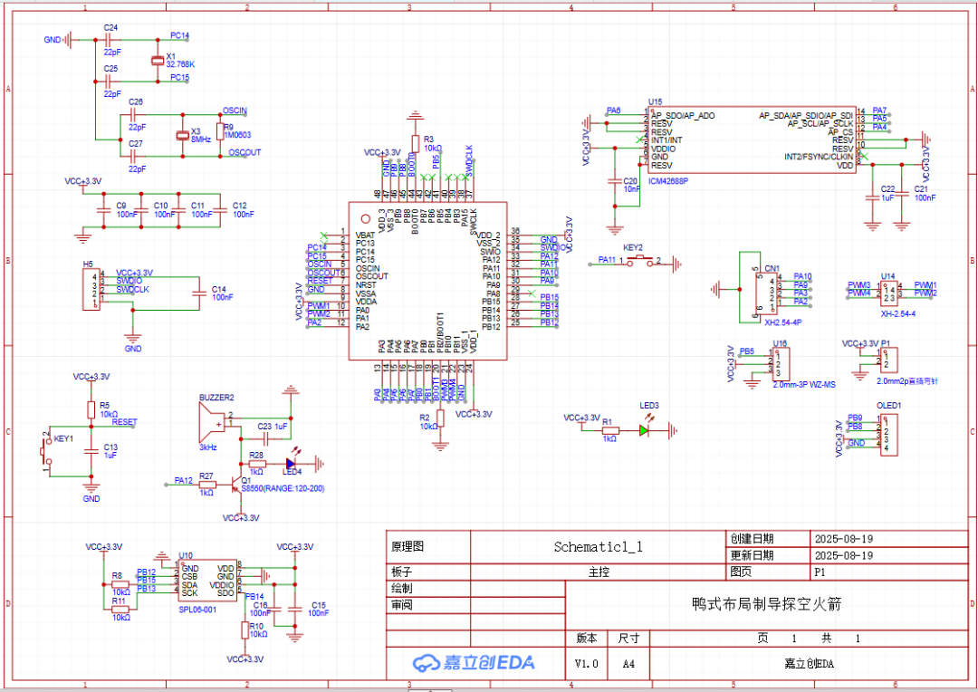Click the V1.0 version cell
Viewport: 978px width, 692px height.
pyautogui.click(x=587, y=664)
